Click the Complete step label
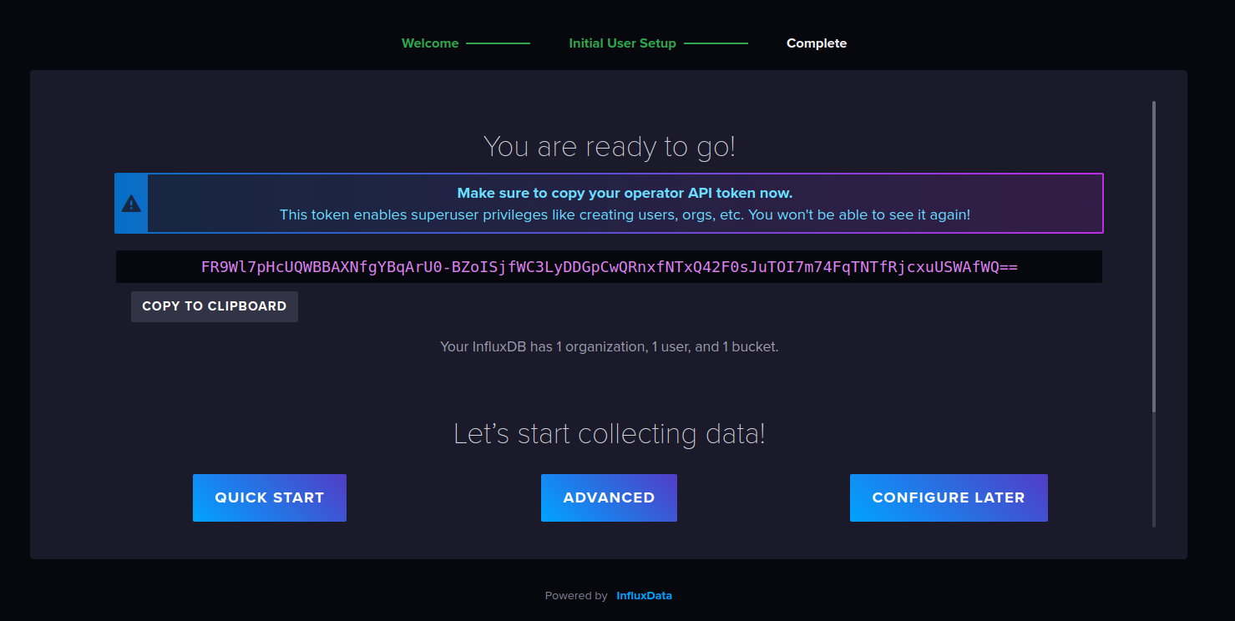 pos(816,43)
